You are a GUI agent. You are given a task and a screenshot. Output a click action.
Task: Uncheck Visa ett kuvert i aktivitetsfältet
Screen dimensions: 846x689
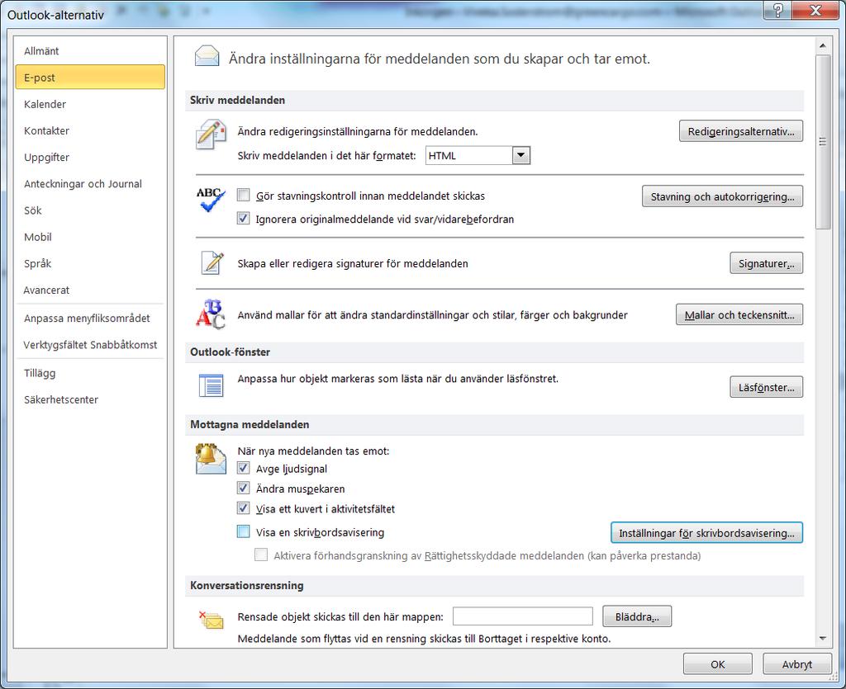tap(244, 508)
